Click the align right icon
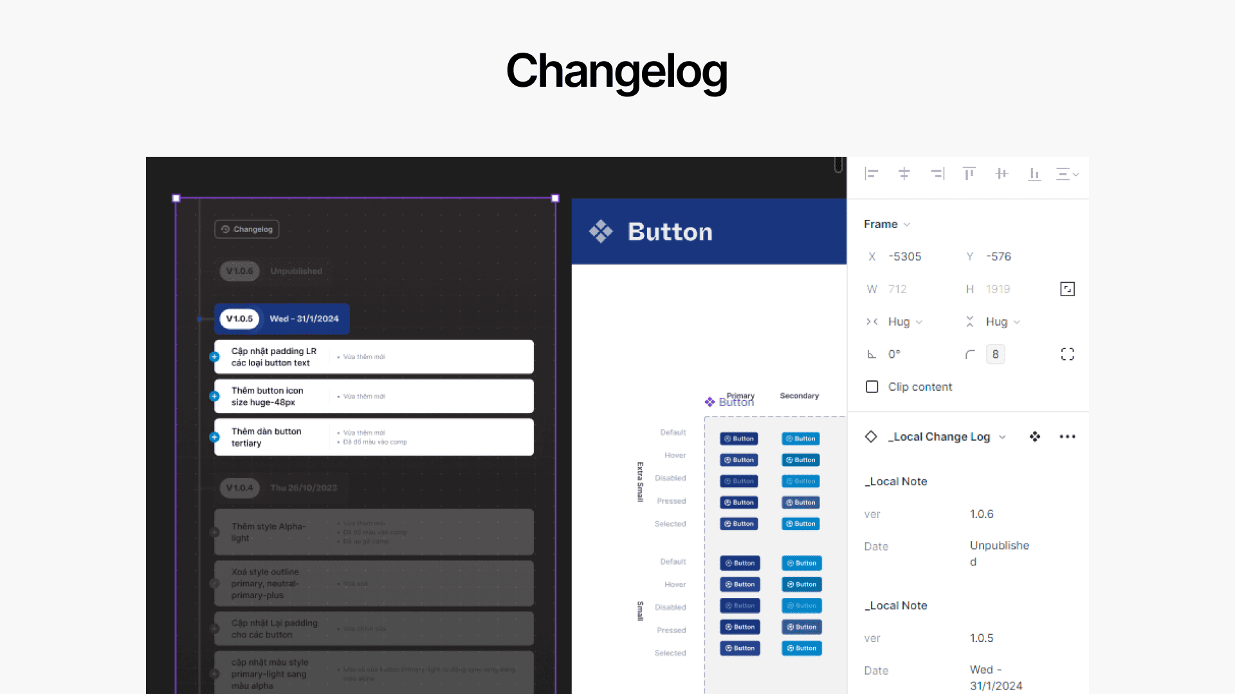The width and height of the screenshot is (1235, 694). (x=937, y=173)
